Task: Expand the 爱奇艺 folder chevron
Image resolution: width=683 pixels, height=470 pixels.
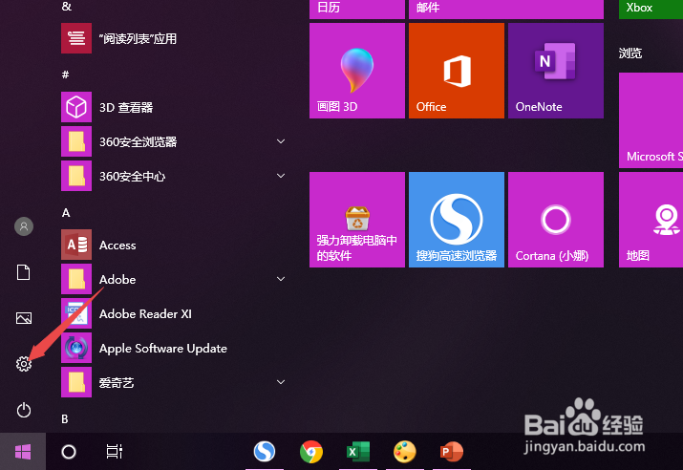Action: click(x=281, y=382)
